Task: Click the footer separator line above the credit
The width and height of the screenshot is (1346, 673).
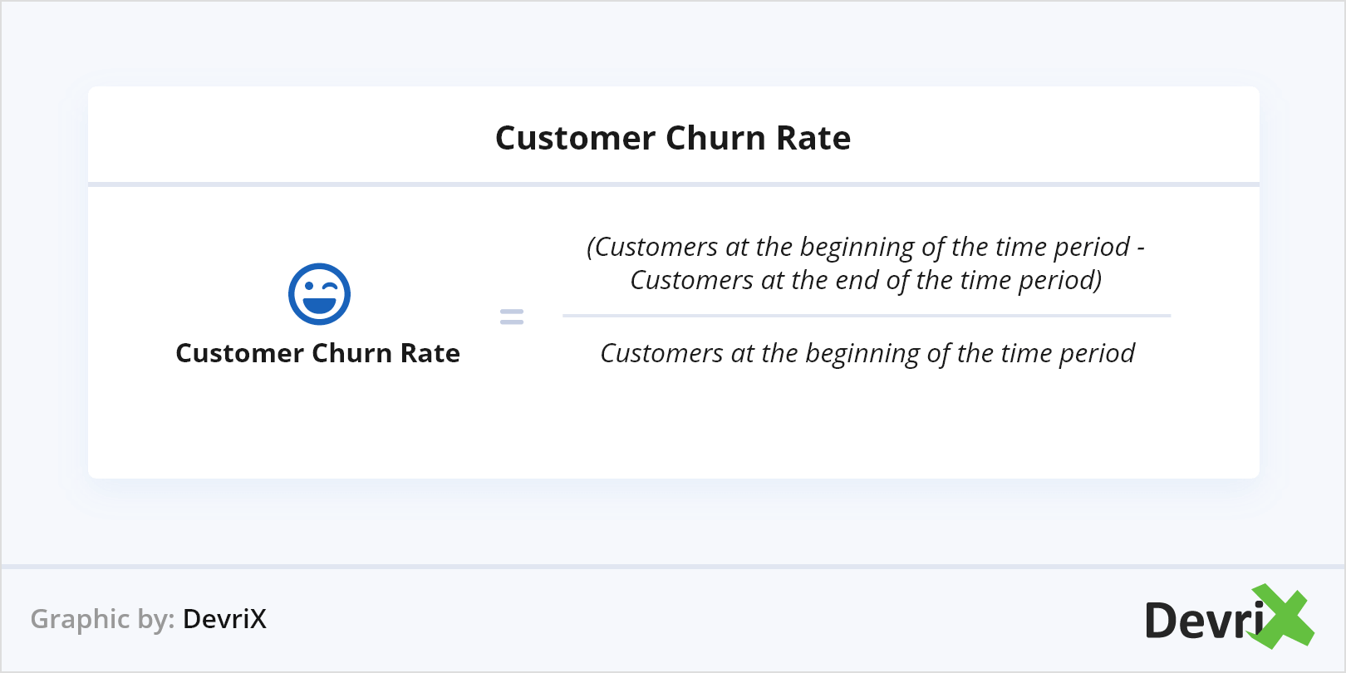Action: coord(673,567)
